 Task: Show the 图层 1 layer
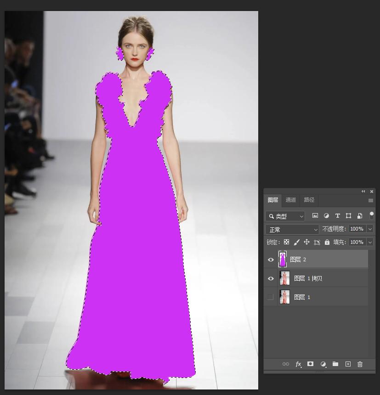(x=271, y=297)
